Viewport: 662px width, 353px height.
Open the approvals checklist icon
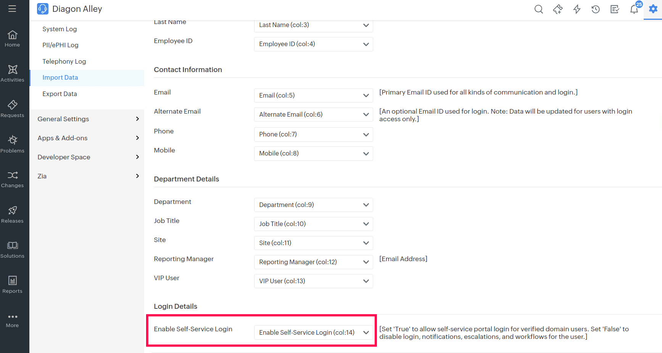coord(614,9)
